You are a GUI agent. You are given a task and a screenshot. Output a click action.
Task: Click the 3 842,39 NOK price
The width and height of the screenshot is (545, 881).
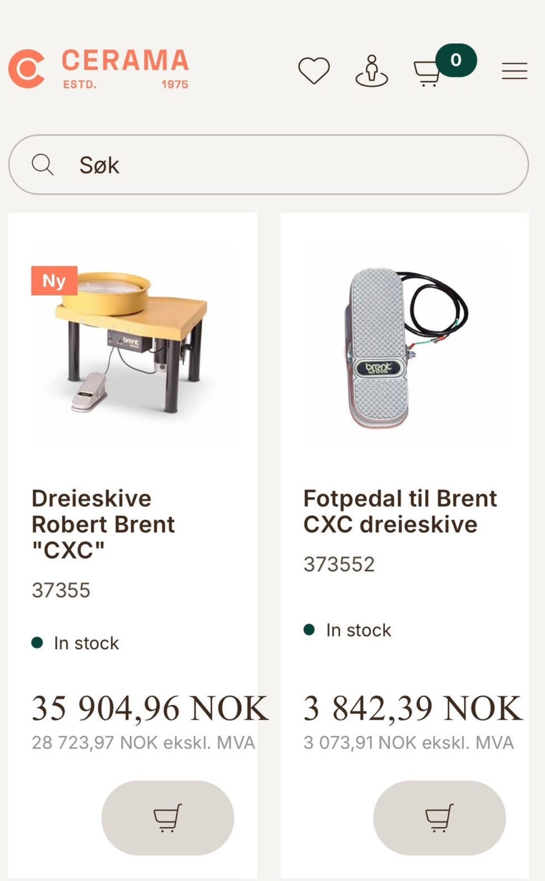(x=412, y=708)
